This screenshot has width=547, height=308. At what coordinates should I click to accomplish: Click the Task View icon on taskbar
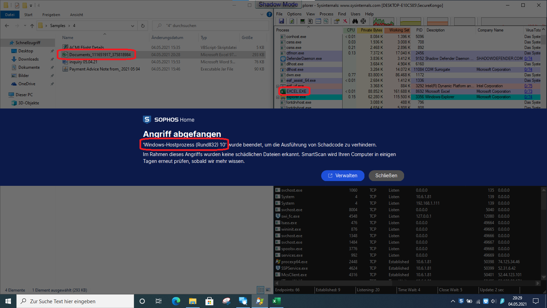coord(159,301)
